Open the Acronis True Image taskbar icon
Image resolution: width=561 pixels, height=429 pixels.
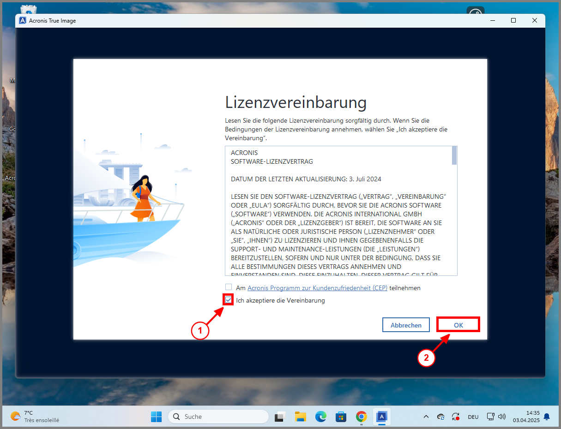coord(381,417)
